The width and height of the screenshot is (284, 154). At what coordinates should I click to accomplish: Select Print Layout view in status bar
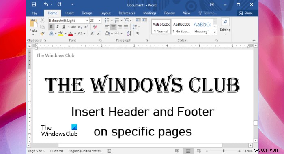[188, 151]
